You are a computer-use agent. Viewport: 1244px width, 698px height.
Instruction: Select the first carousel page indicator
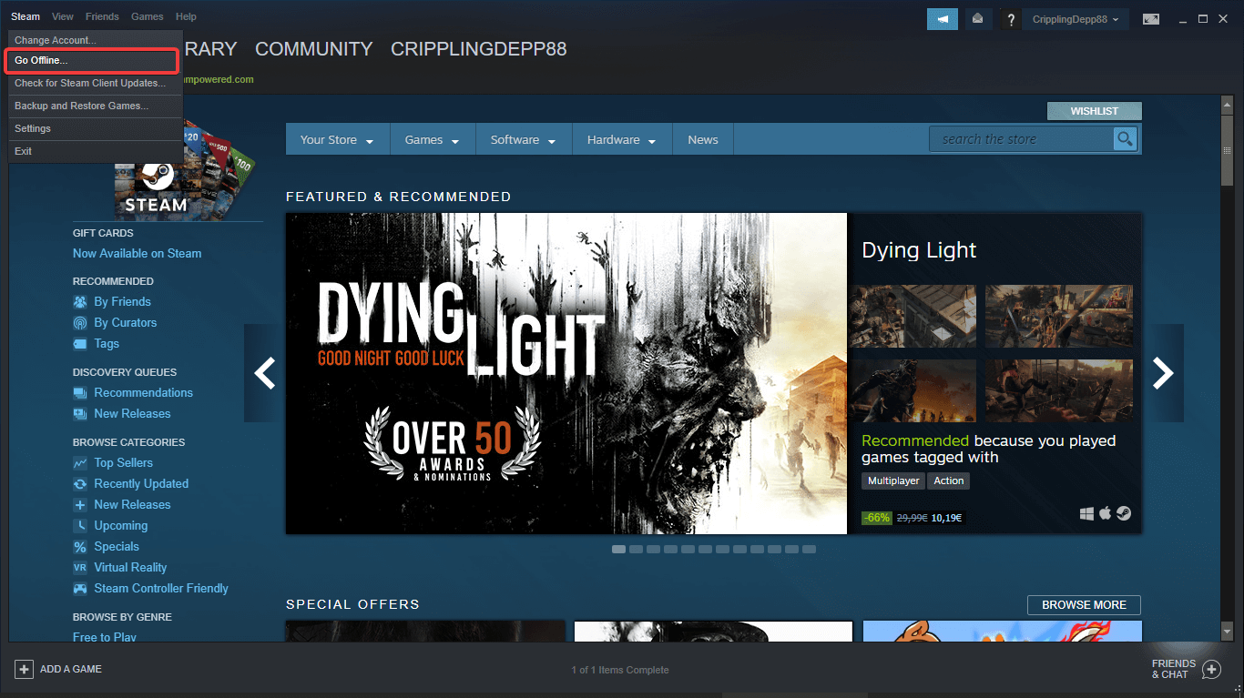click(x=618, y=550)
